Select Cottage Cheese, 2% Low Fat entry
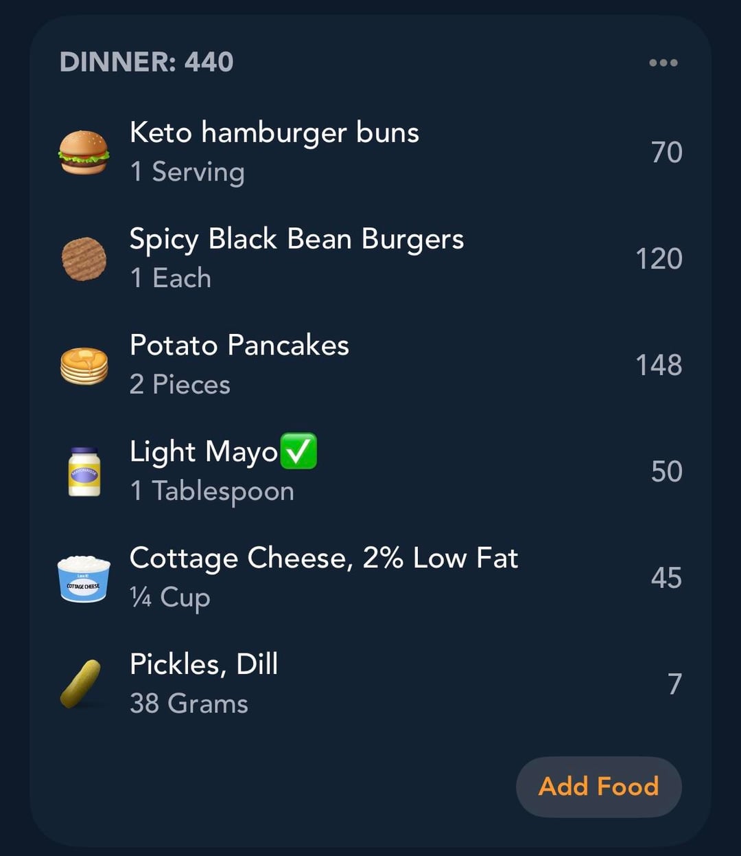This screenshot has height=856, width=741. click(x=323, y=559)
